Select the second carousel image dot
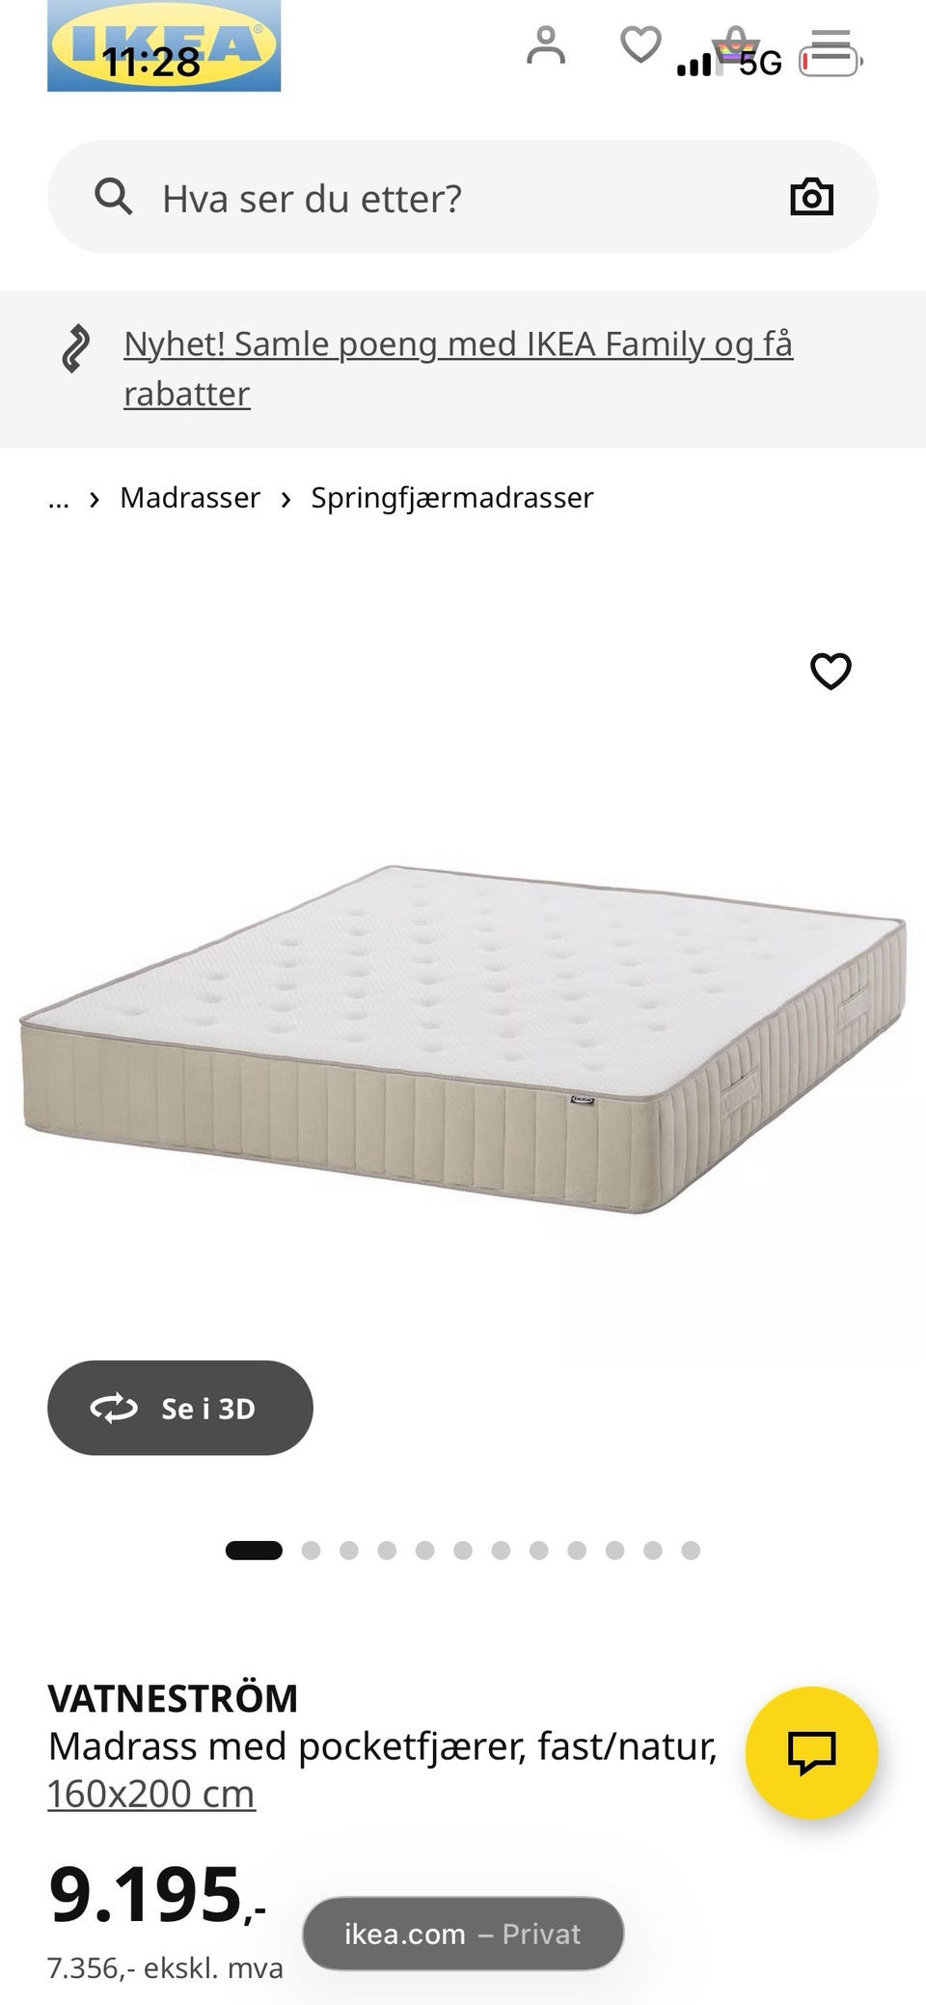 coord(311,1551)
